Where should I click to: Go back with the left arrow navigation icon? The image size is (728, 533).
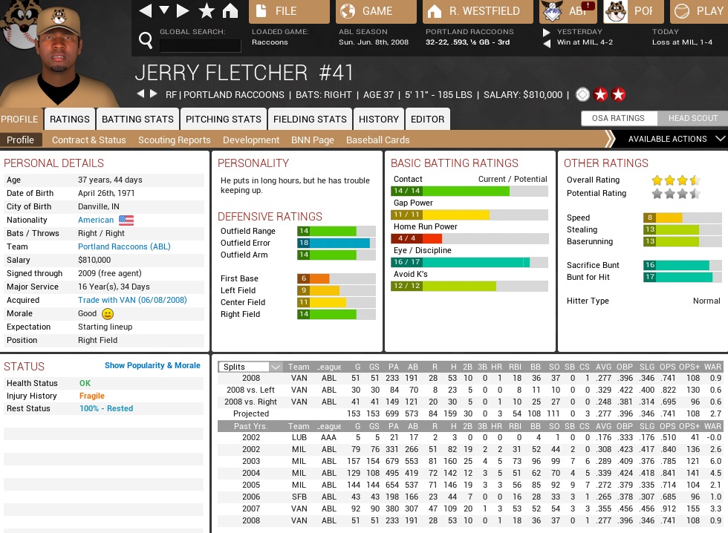[146, 10]
